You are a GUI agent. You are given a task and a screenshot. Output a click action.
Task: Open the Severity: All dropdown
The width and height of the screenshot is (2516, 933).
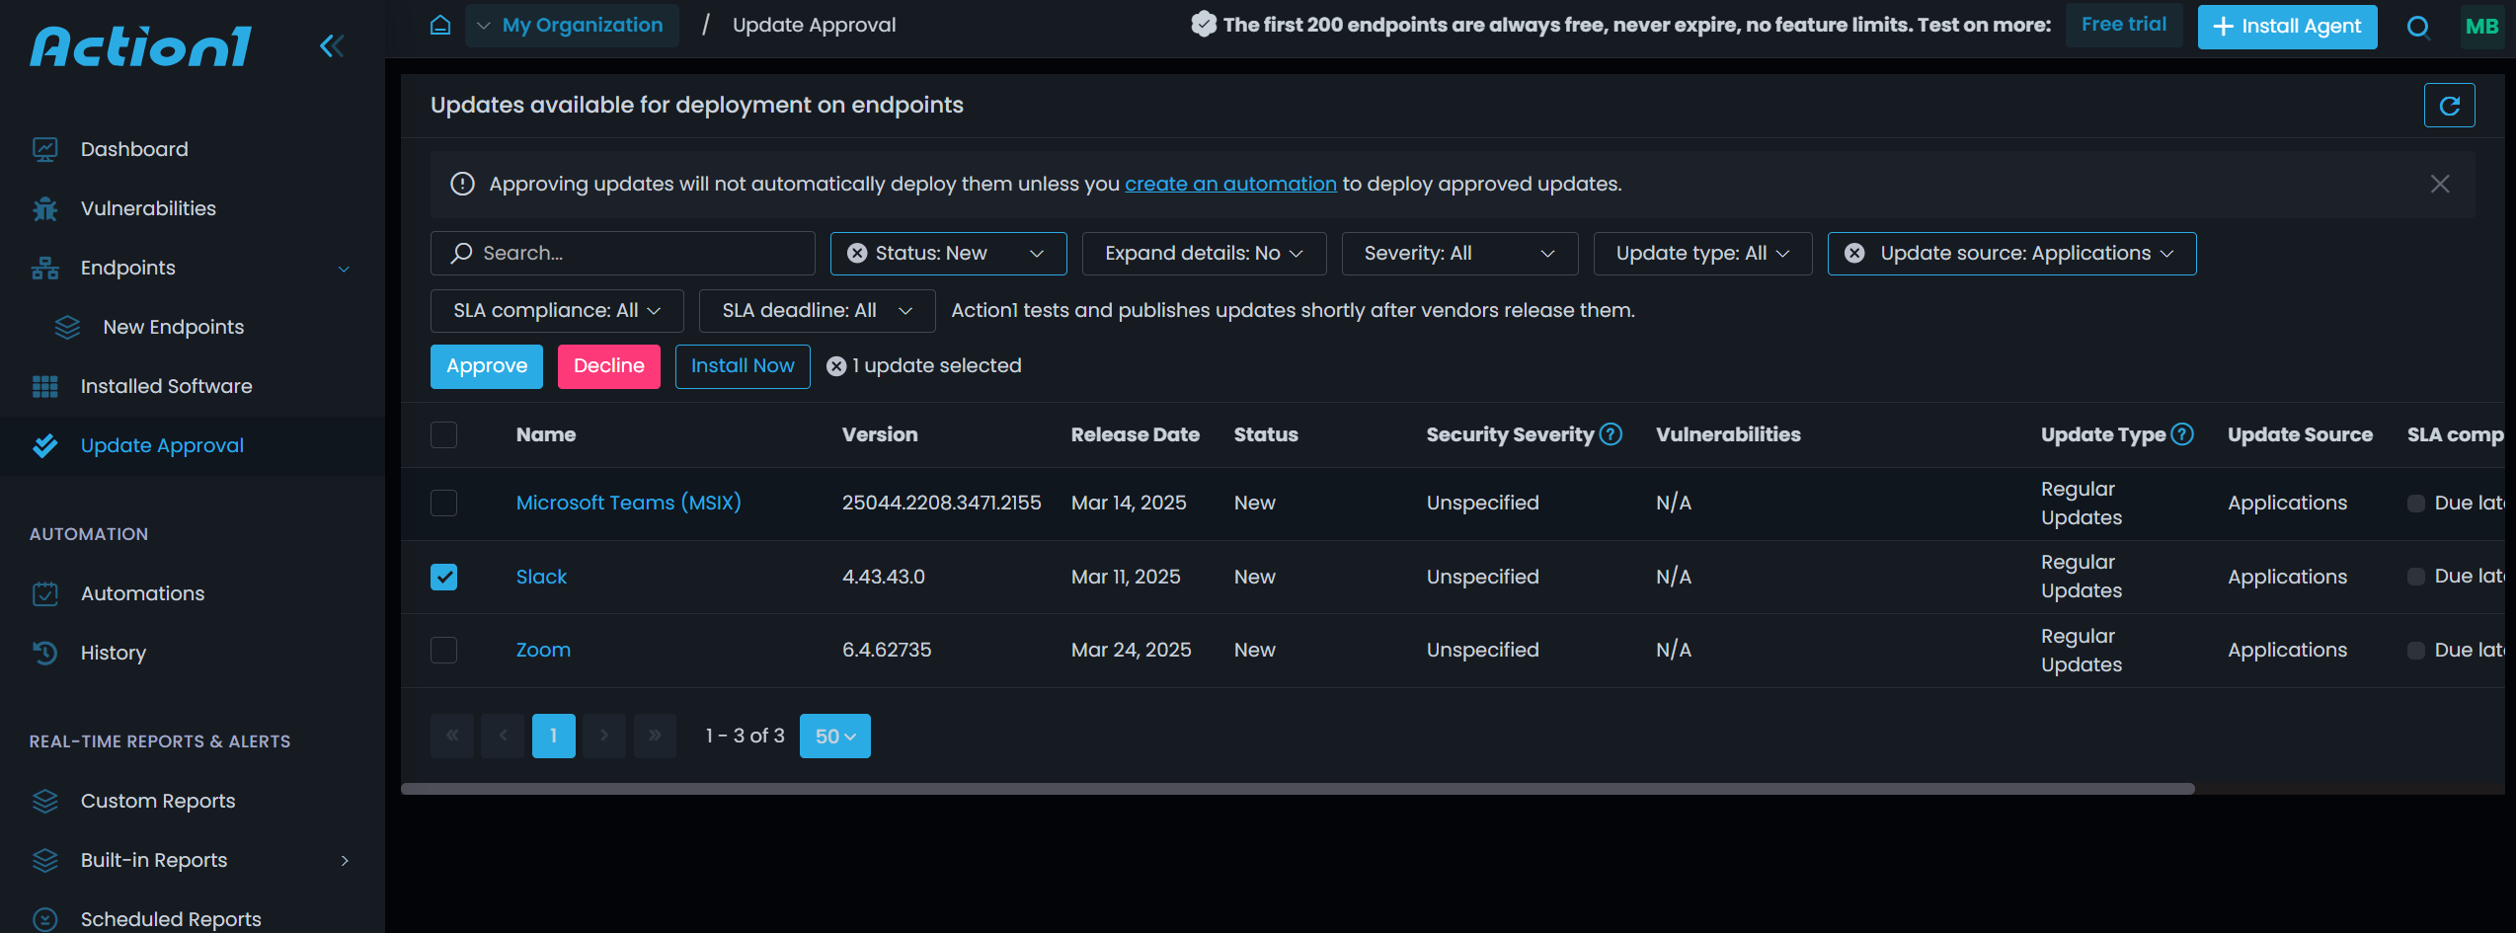[x=1459, y=253]
